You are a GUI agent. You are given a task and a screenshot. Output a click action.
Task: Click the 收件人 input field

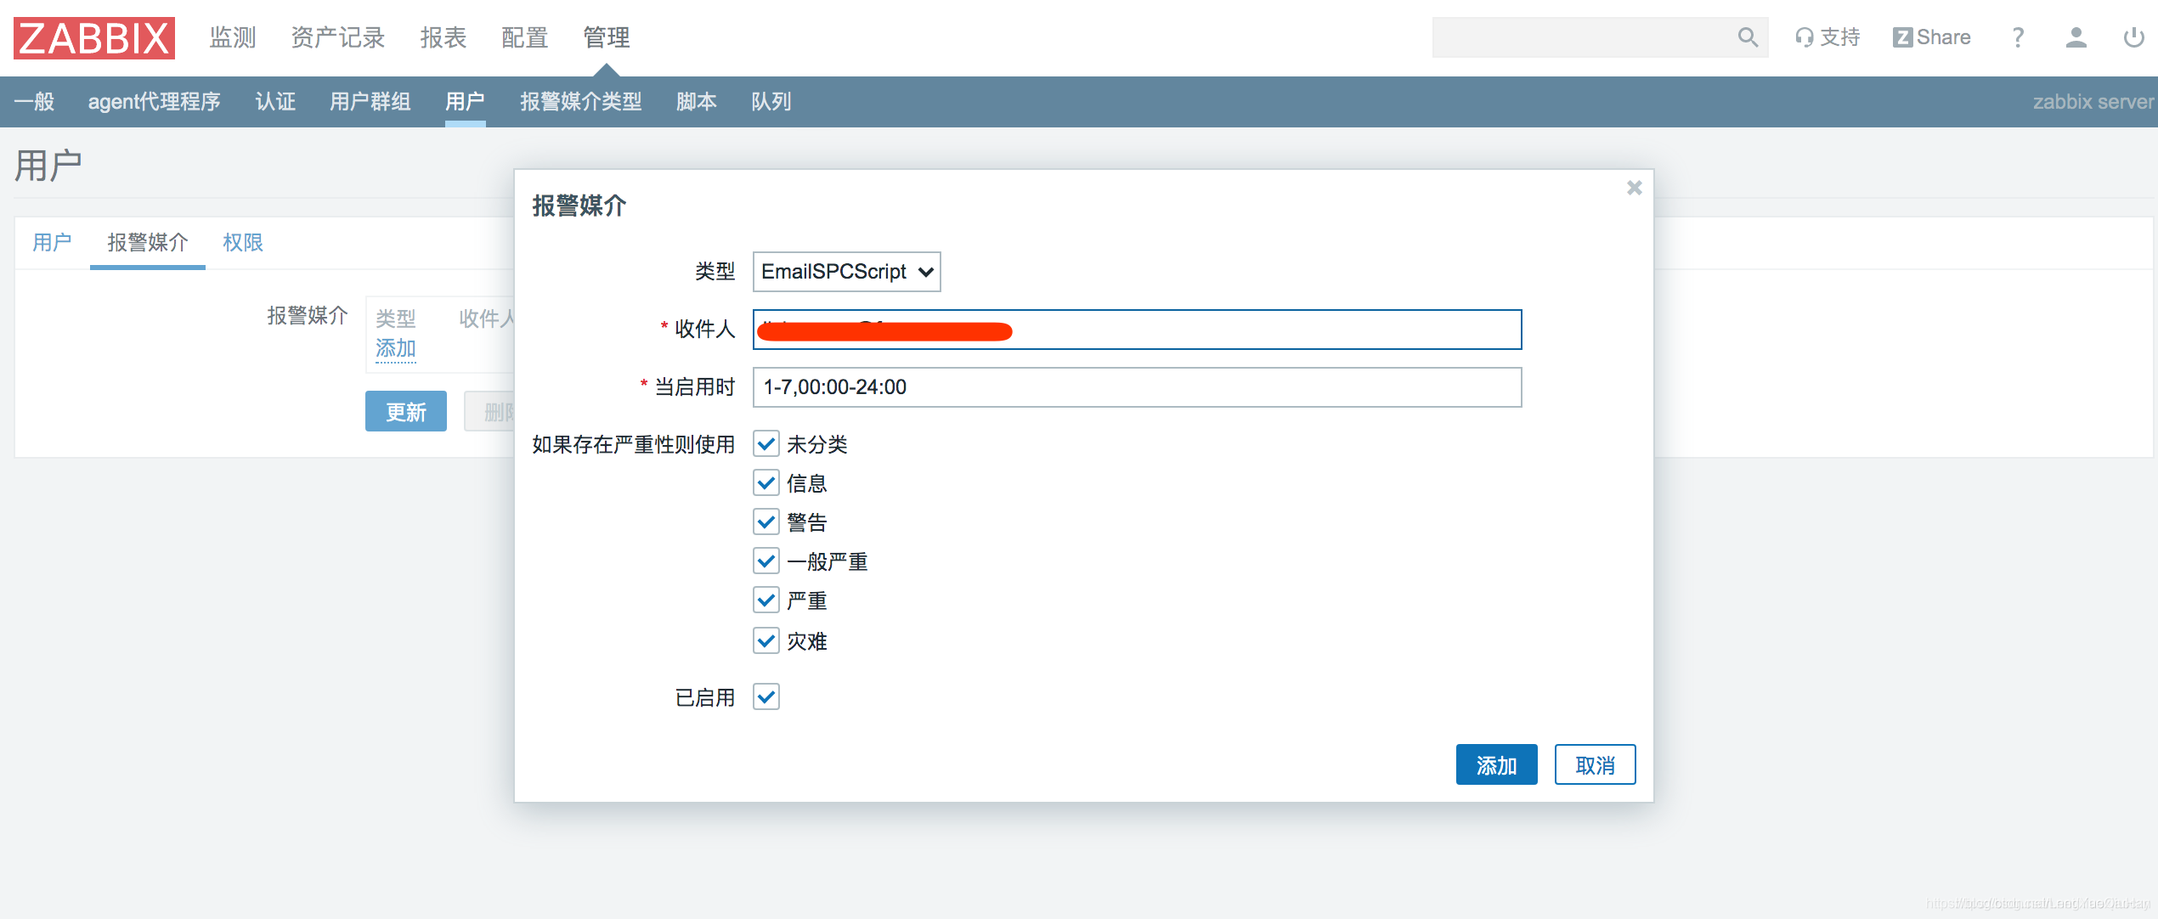1138,330
